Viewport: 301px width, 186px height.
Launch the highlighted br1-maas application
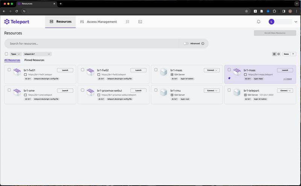click(285, 70)
